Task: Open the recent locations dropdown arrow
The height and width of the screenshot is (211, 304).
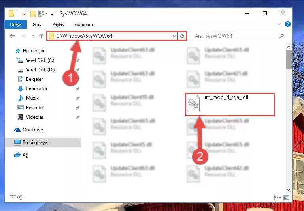Action: pyautogui.click(x=33, y=36)
